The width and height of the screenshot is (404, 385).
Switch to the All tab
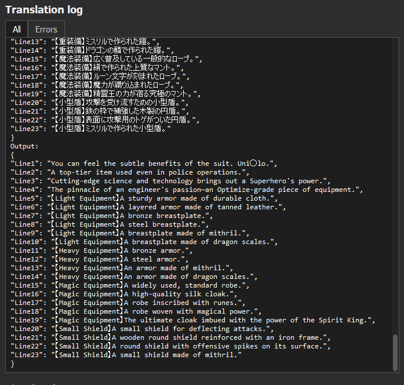click(16, 29)
